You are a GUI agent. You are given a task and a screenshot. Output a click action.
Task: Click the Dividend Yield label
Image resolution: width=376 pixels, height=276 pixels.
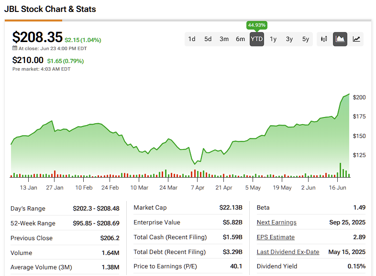pos(277,266)
